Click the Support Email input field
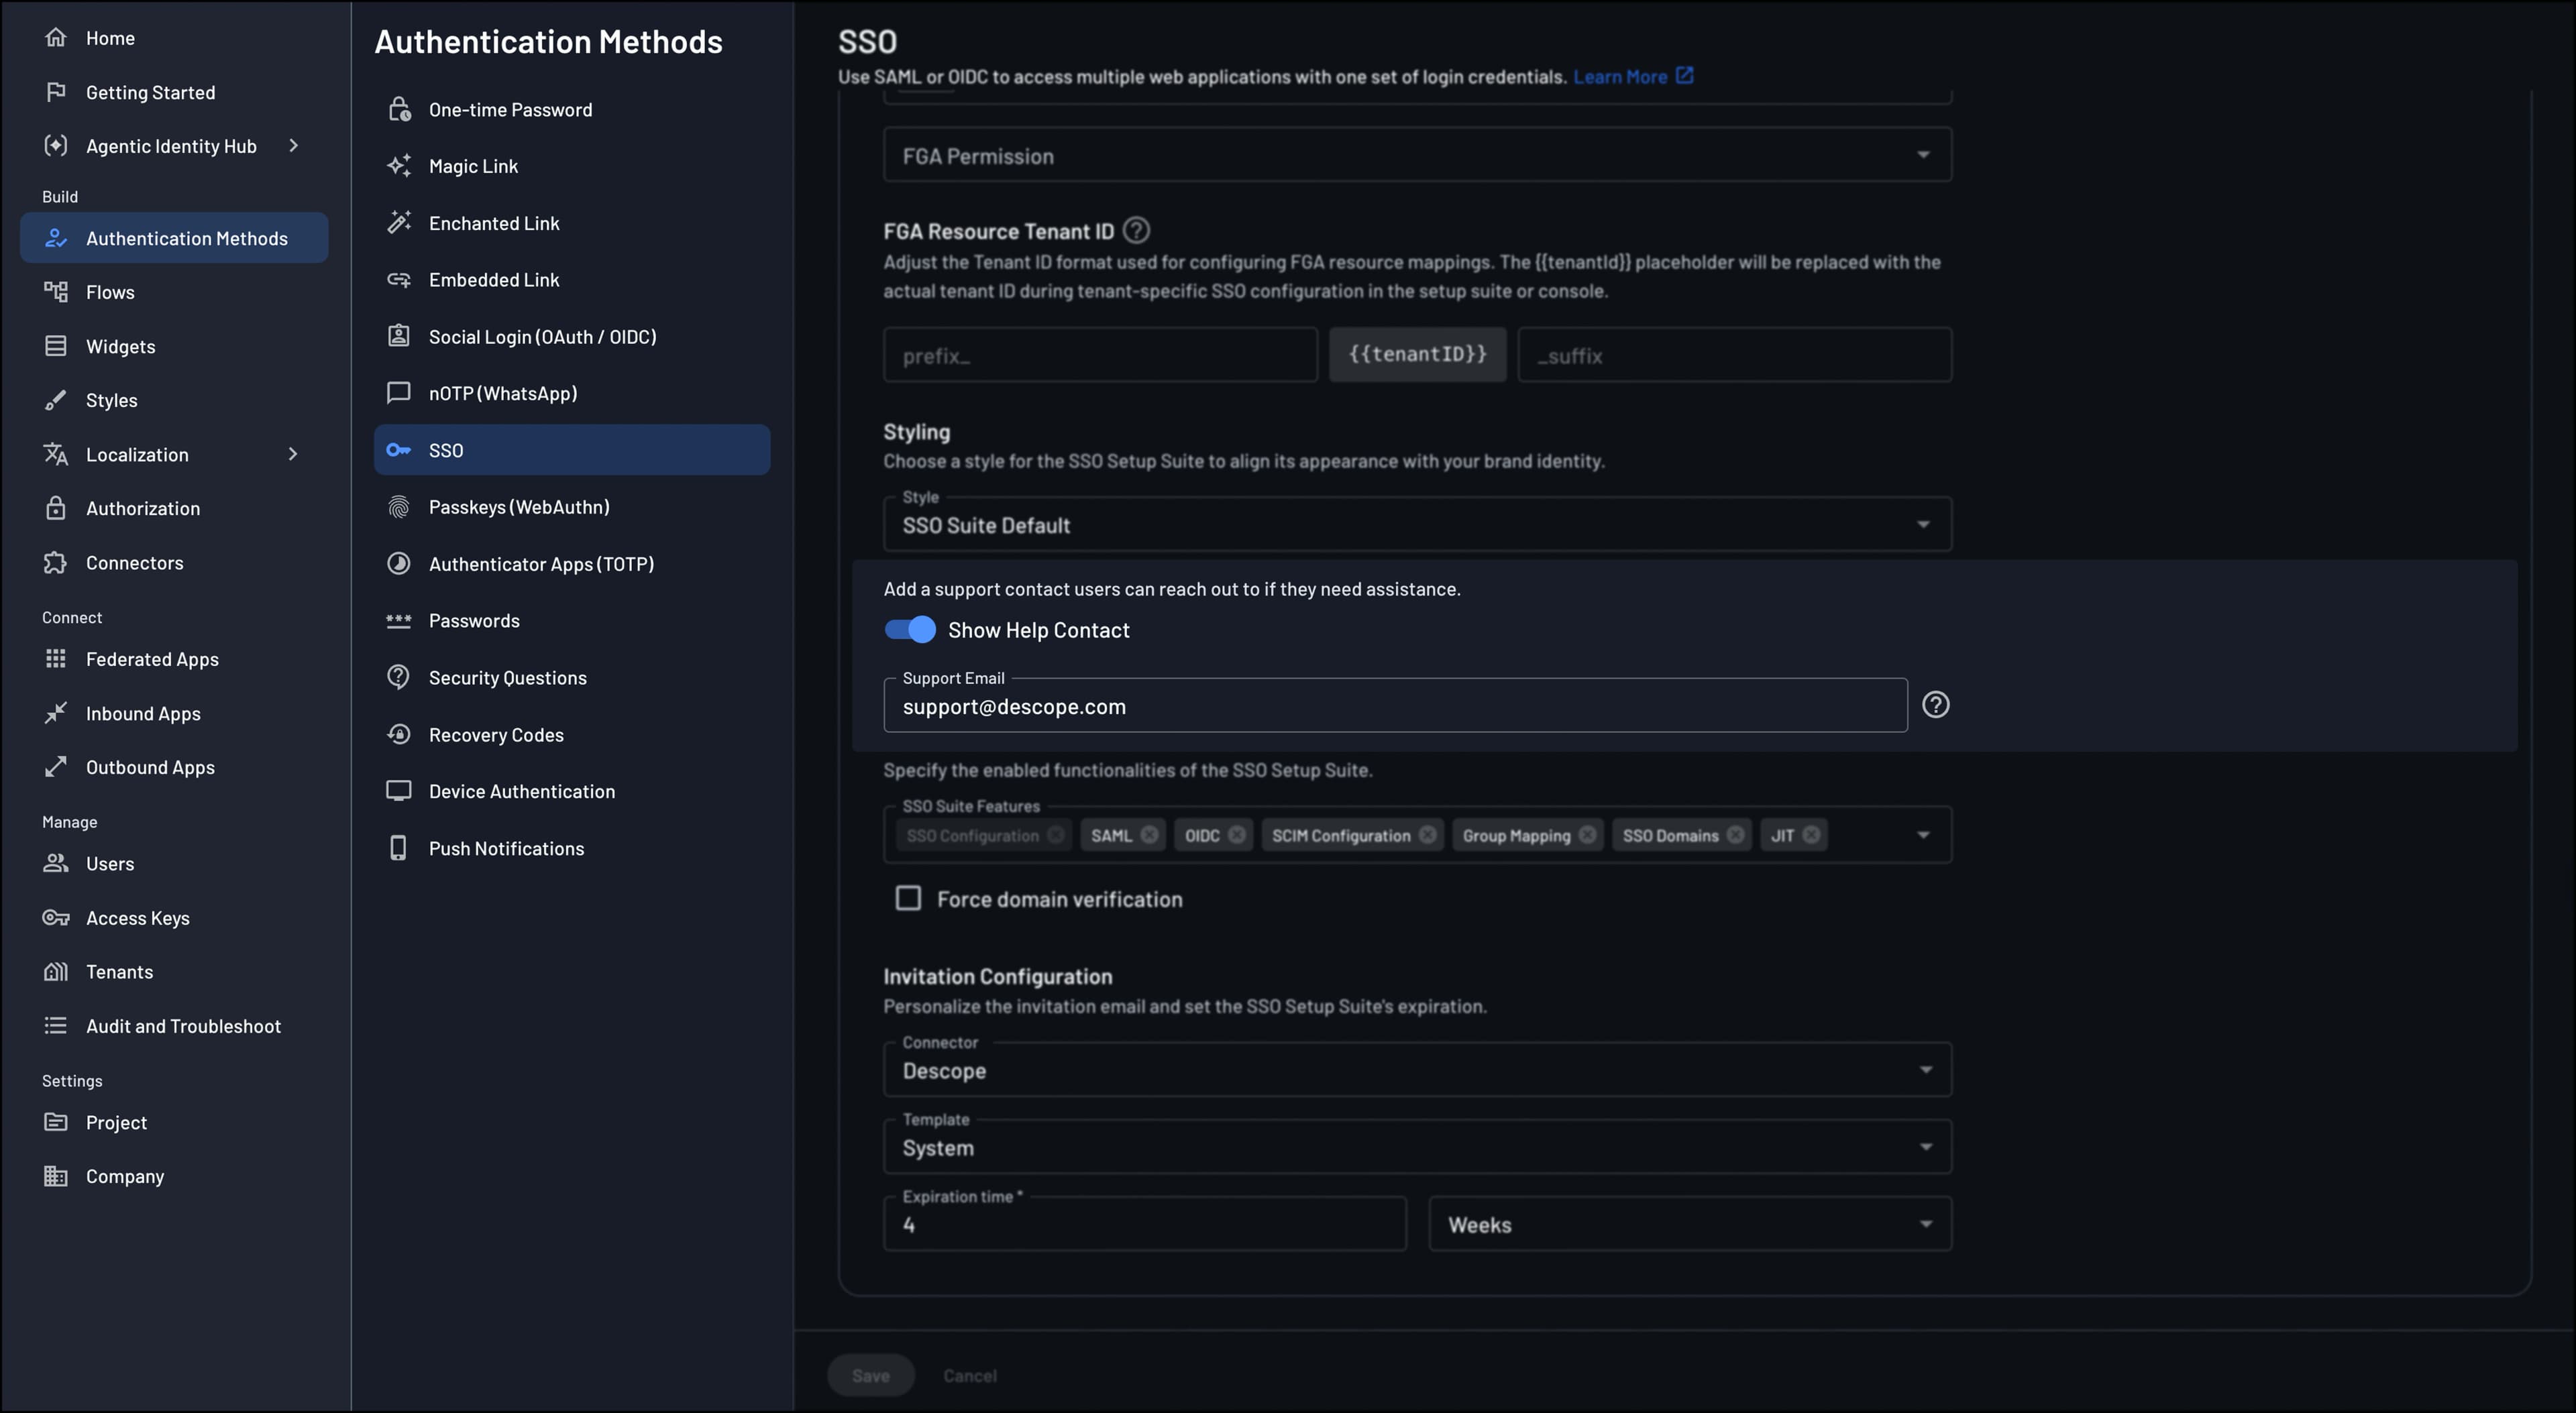Screen dimensions: 2576x1413 1395,706
